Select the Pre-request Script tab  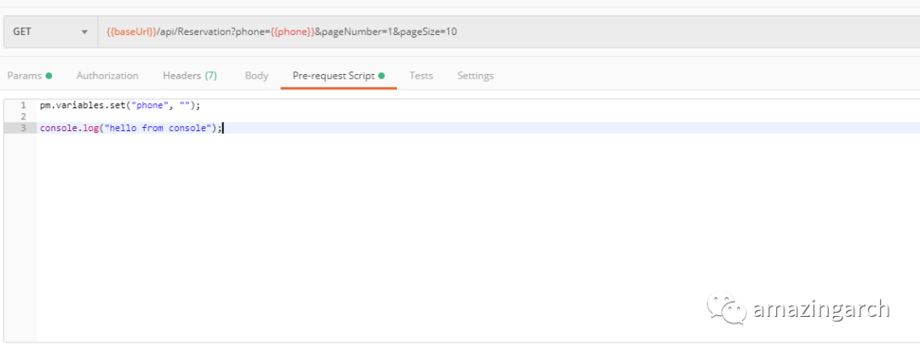click(338, 76)
